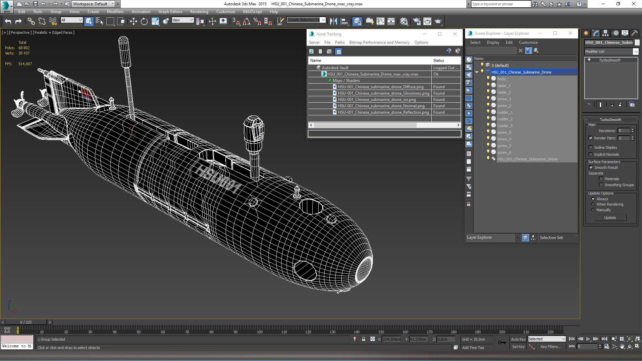The image size is (642, 361).
Task: Switch Asset Tracking to table view
Action: tap(339, 51)
